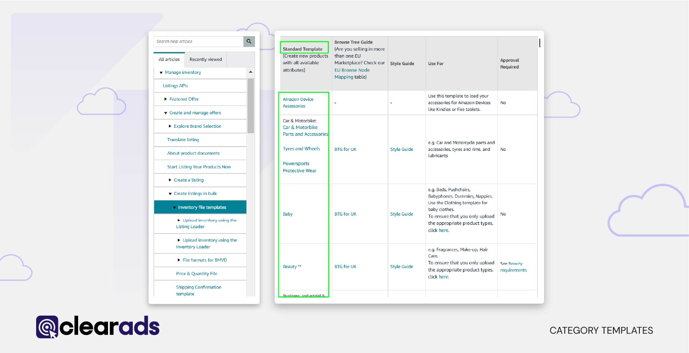Click the Style Guide column header

[402, 63]
